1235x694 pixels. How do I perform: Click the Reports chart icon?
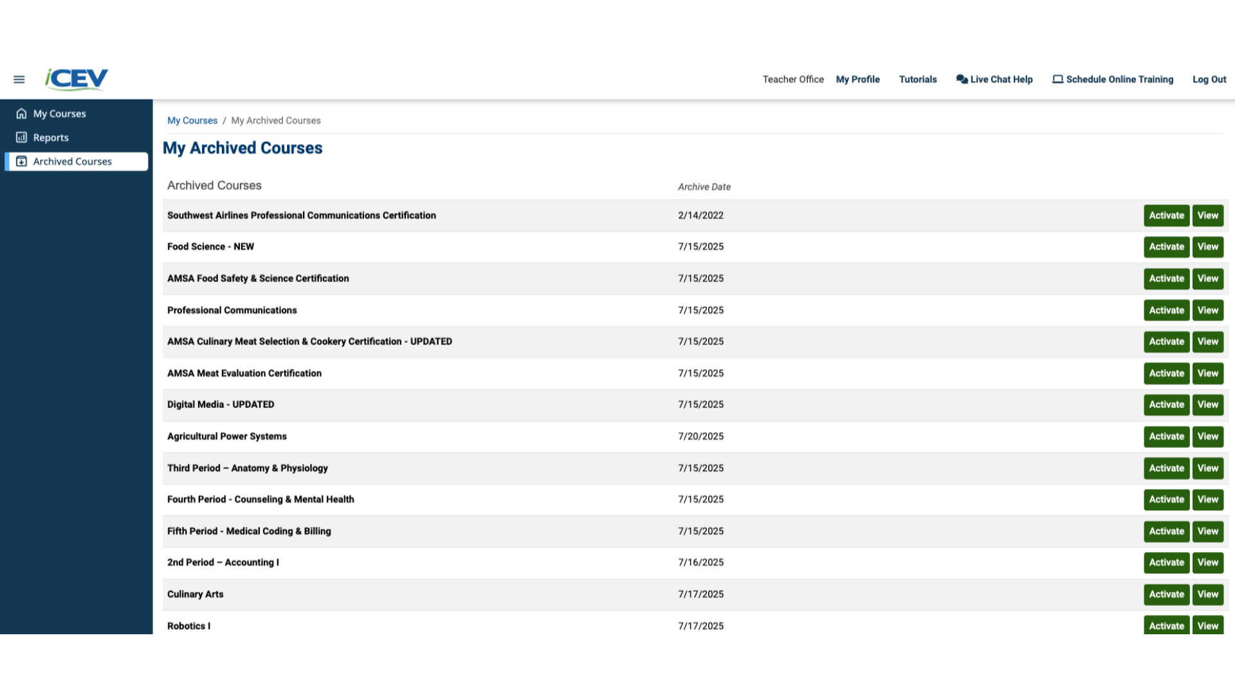(21, 138)
